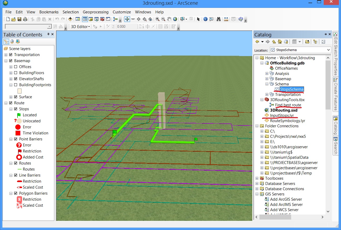Open the ModelBuilder window icon
The image size is (341, 230).
tap(115, 19)
